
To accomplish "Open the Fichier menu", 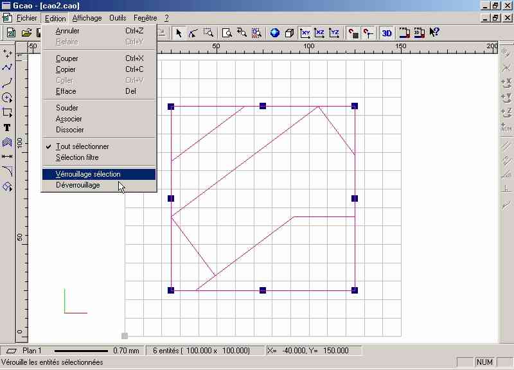I will (x=27, y=18).
